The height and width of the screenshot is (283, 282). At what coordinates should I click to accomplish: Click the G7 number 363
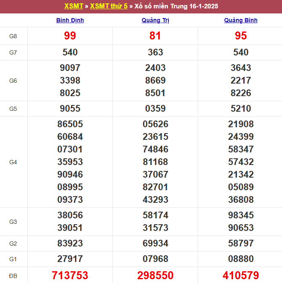click(155, 52)
